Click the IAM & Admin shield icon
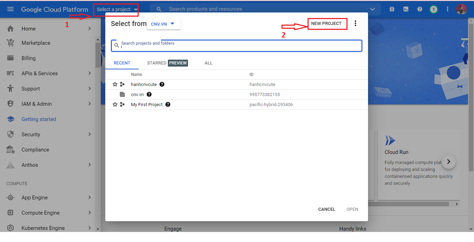Viewport: 474px width, 242px height. (x=10, y=104)
